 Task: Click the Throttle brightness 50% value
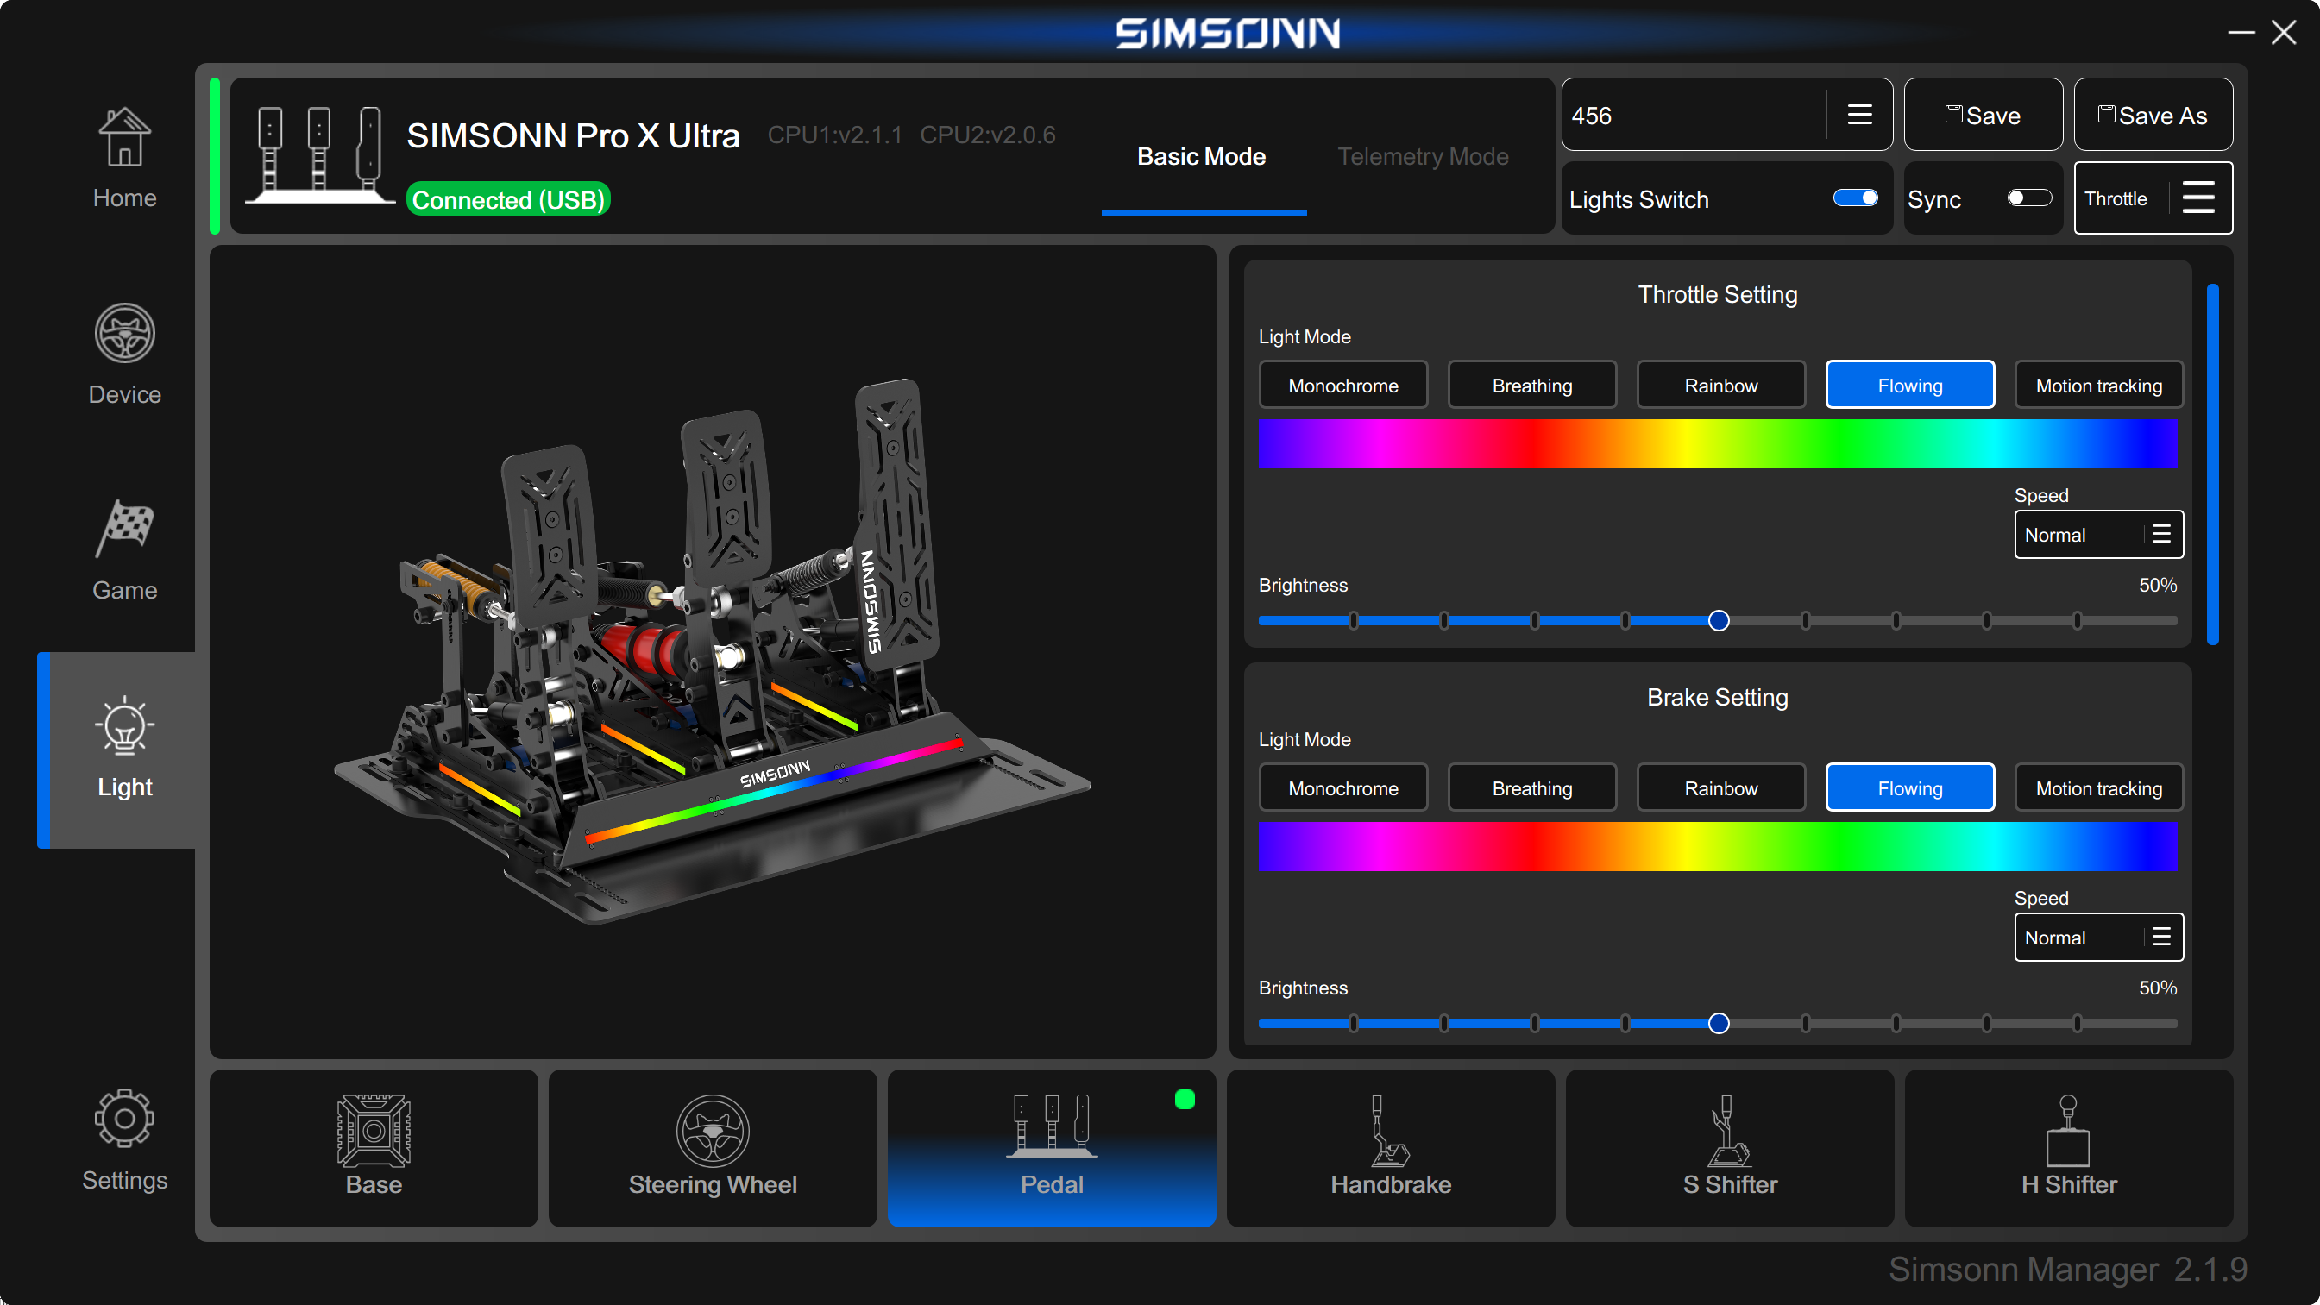coord(2158,586)
